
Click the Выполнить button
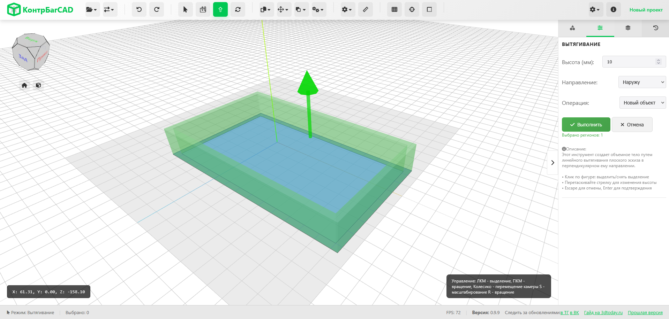click(x=586, y=125)
